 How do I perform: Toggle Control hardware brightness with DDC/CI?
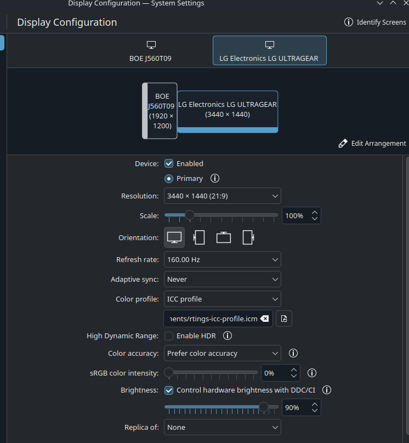169,390
